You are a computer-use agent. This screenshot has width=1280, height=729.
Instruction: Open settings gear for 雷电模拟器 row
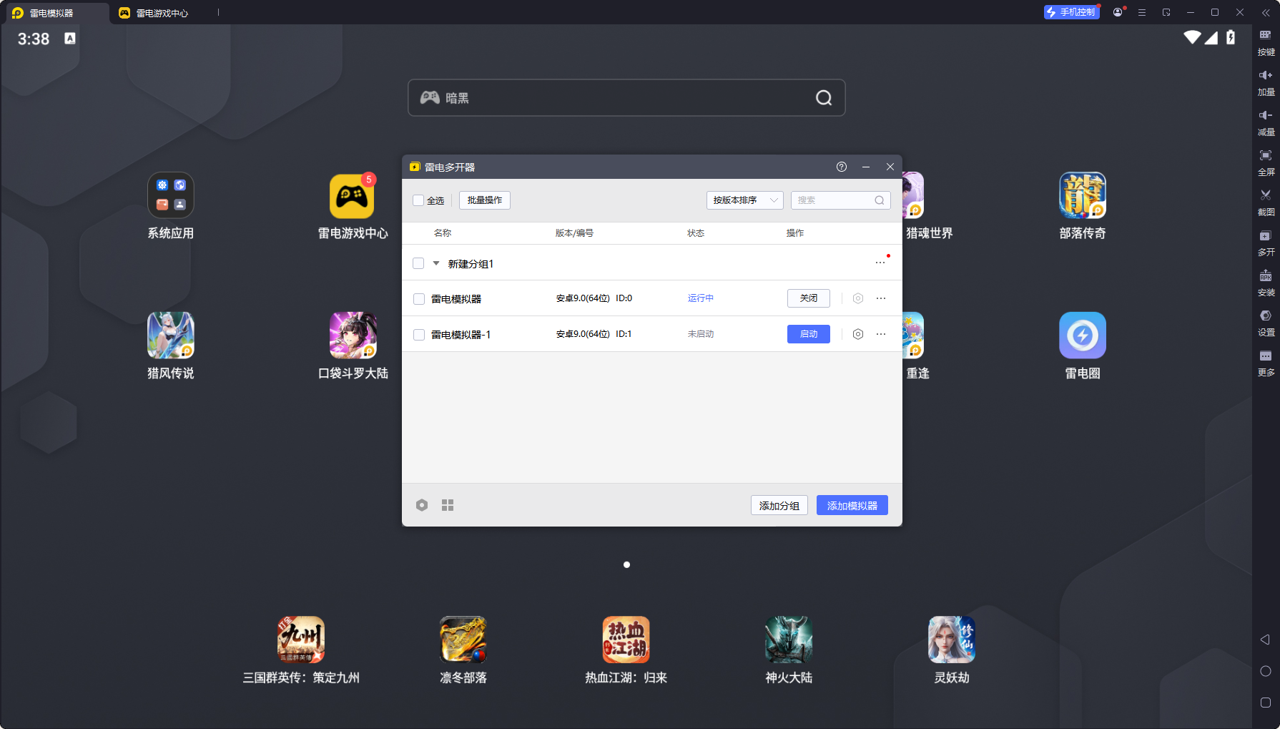(858, 298)
